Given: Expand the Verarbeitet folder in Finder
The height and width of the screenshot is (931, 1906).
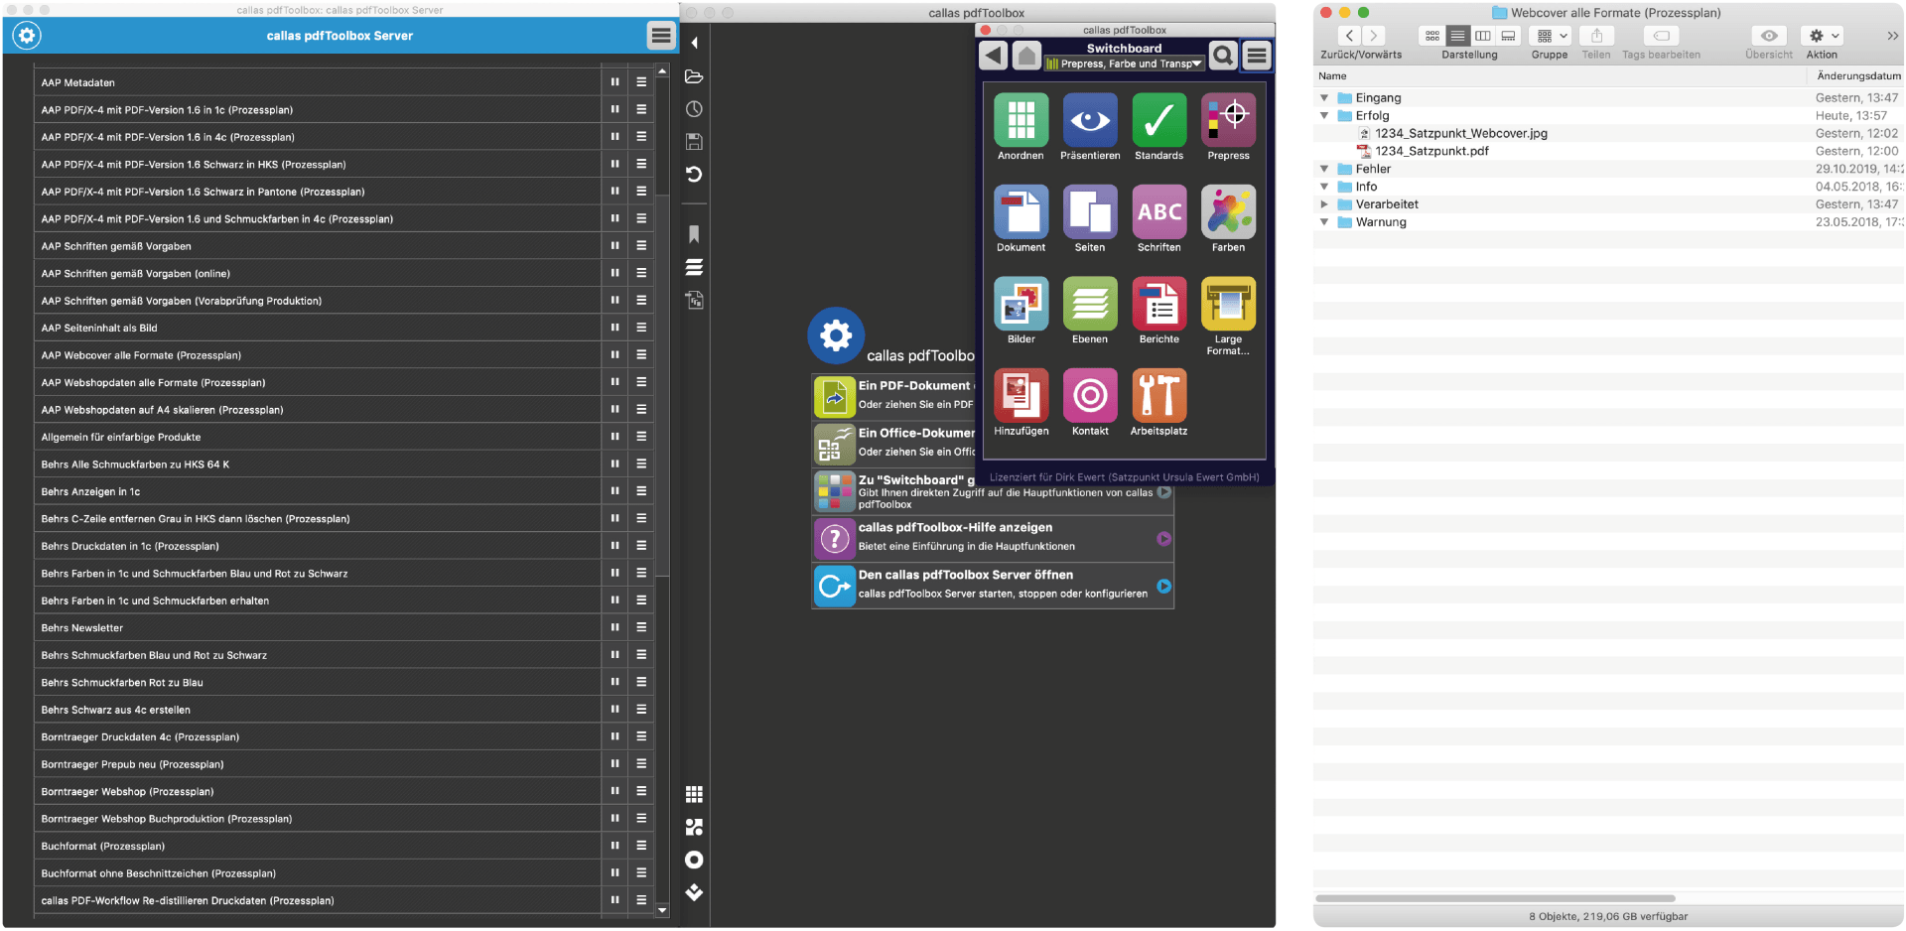Looking at the screenshot, I should pos(1324,204).
